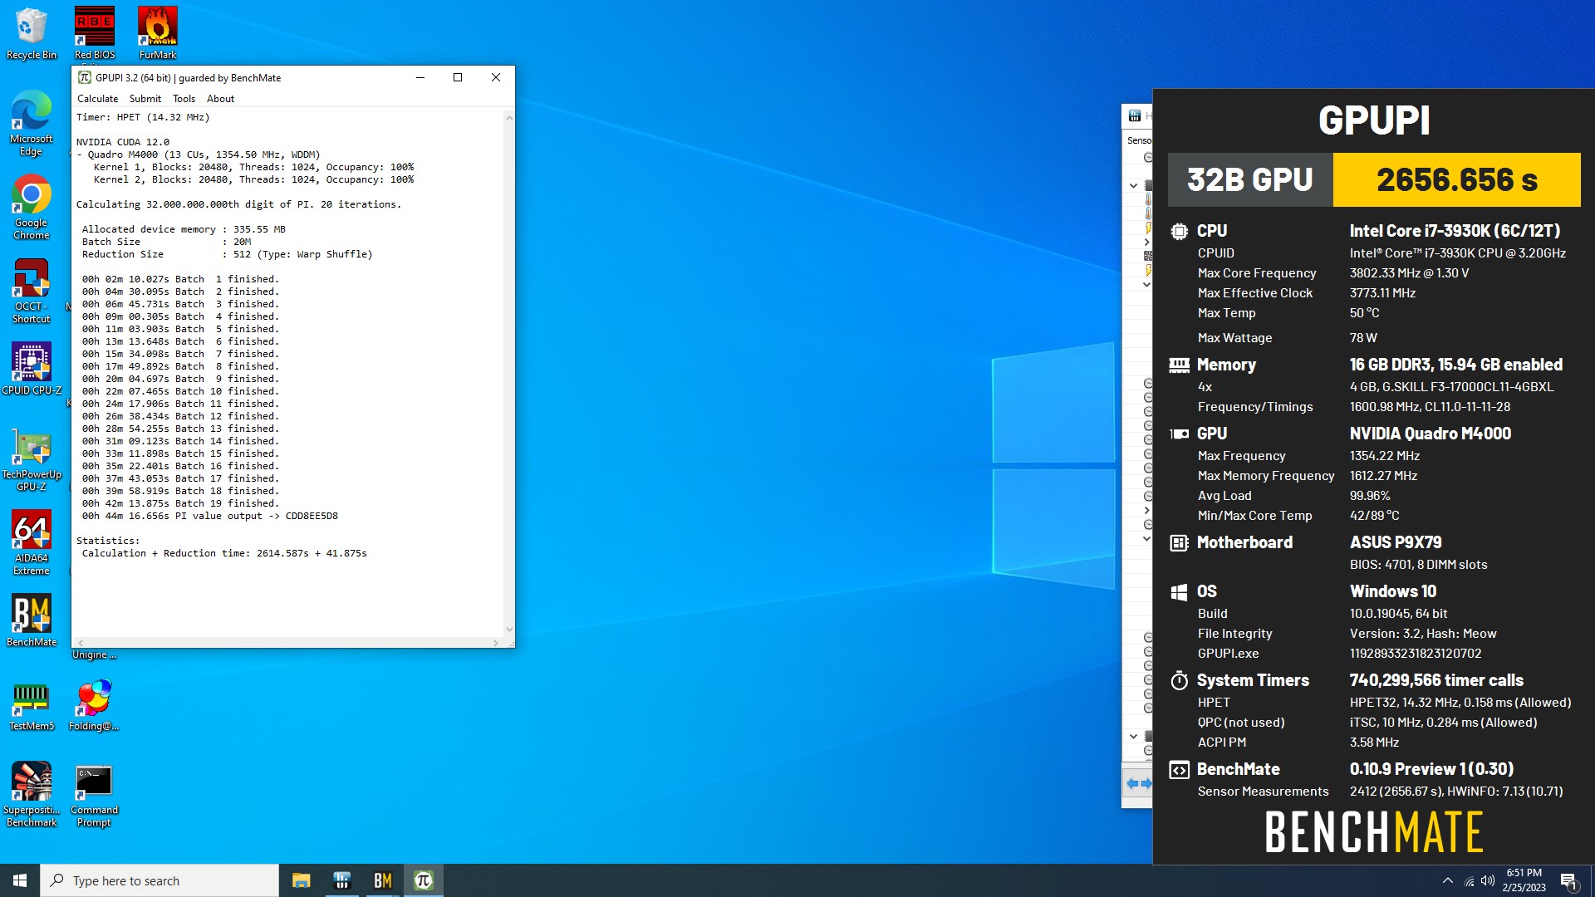Maximize the GPUPI window
Screen dimensions: 1595x897
[x=458, y=77]
